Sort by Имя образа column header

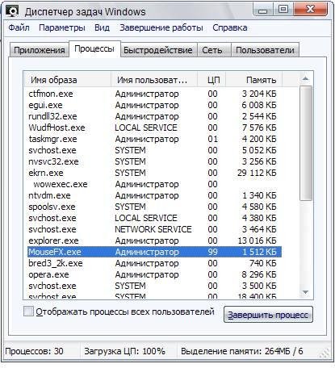(x=68, y=80)
